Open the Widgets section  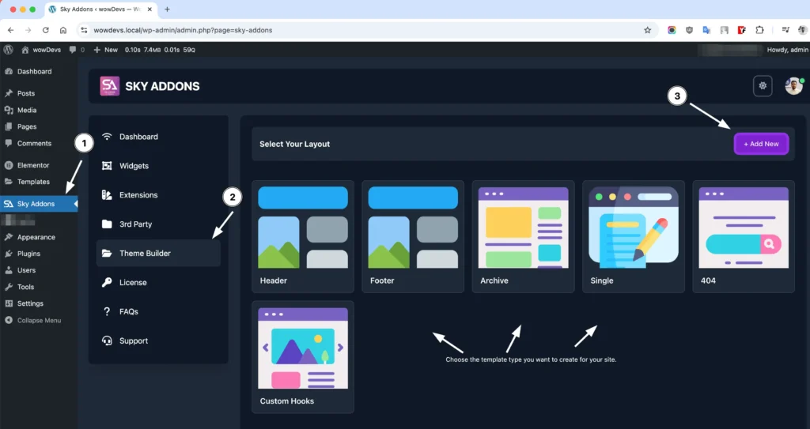[158, 166]
